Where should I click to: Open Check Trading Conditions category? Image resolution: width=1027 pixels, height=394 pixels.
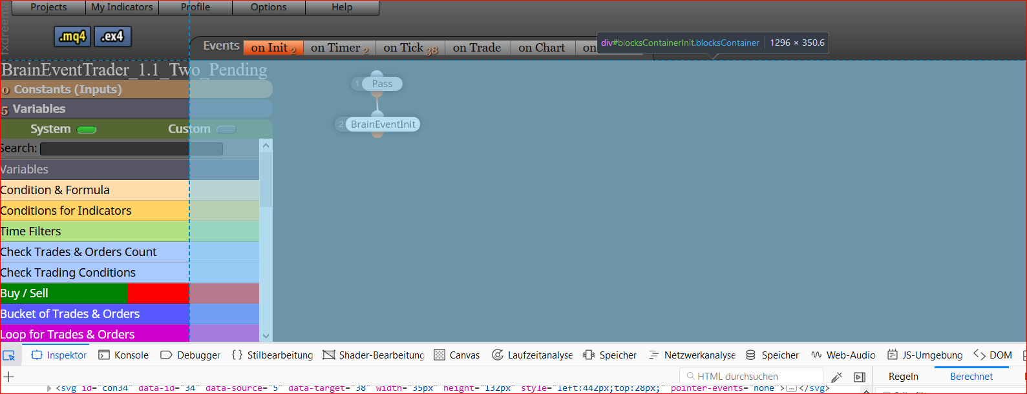tap(129, 273)
